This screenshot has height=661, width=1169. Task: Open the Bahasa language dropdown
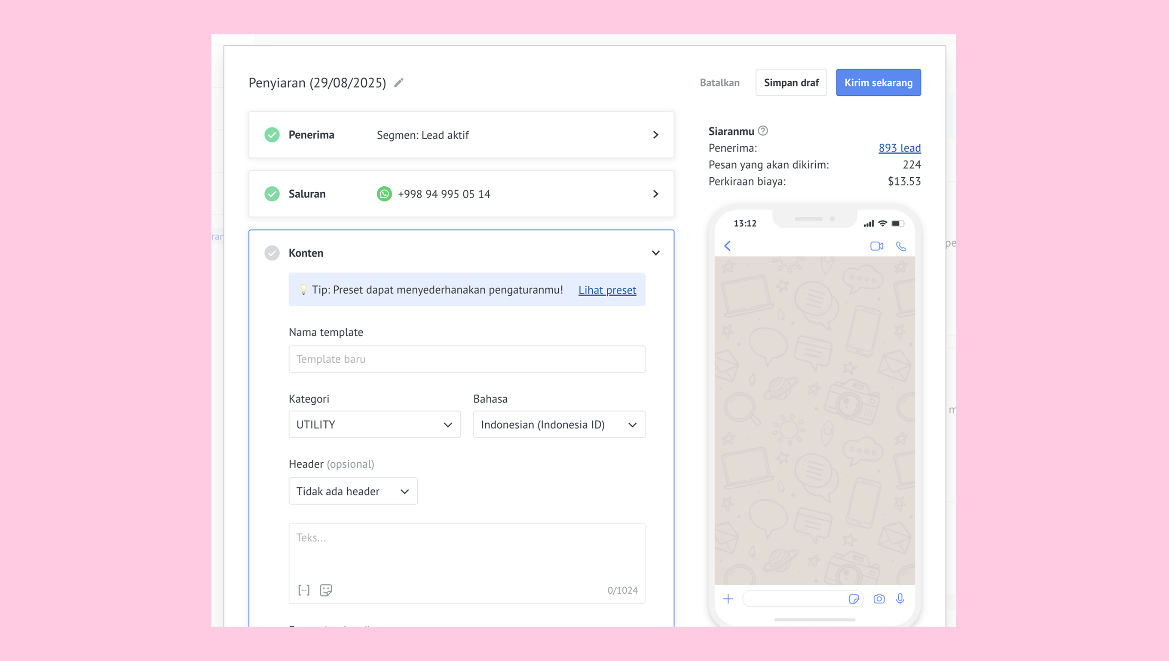pos(559,424)
